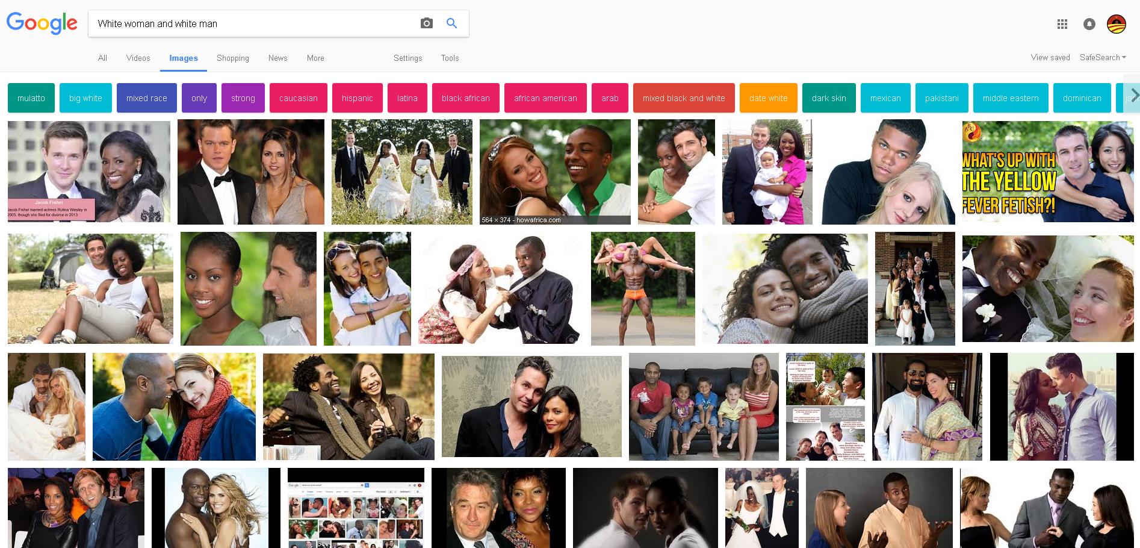Open the notifications bell

[1089, 24]
